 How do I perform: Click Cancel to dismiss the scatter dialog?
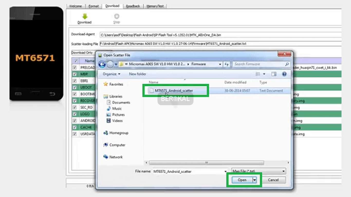click(x=273, y=180)
